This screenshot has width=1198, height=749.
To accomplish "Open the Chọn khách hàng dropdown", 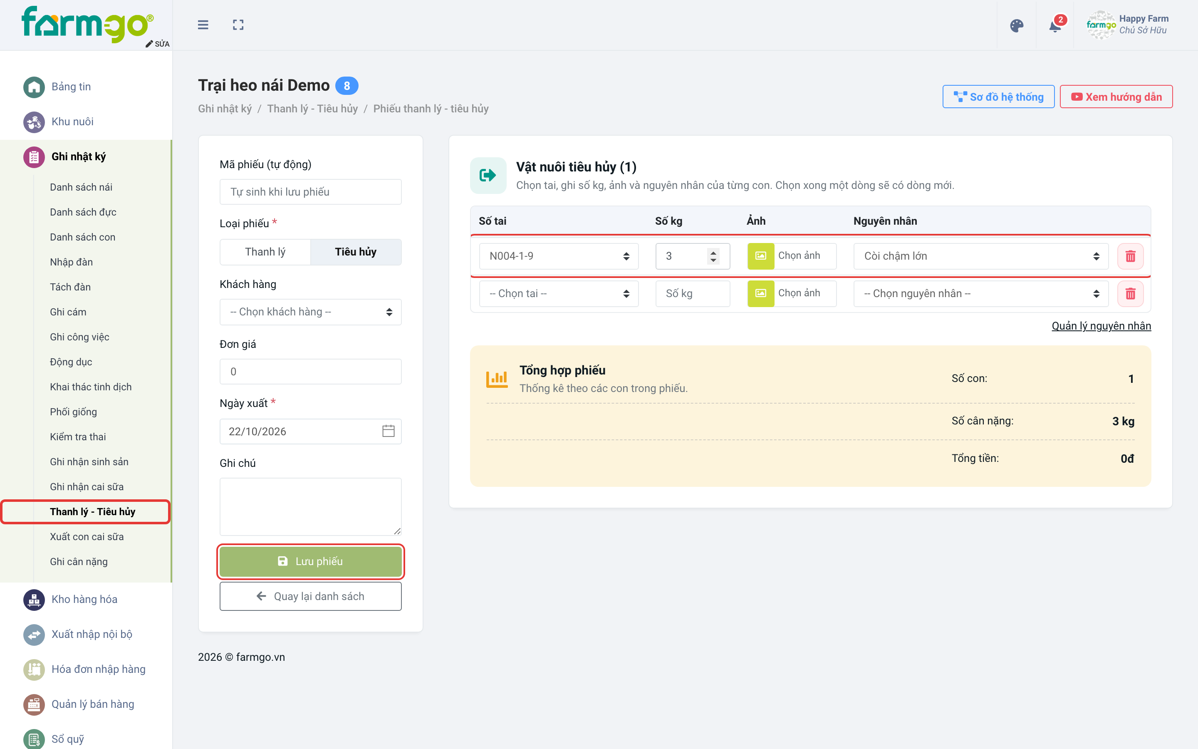I will pyautogui.click(x=310, y=312).
